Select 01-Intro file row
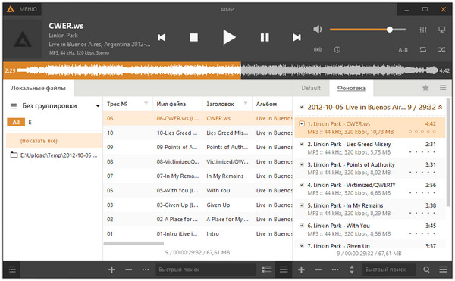The height and width of the screenshot is (281, 455). click(x=198, y=233)
